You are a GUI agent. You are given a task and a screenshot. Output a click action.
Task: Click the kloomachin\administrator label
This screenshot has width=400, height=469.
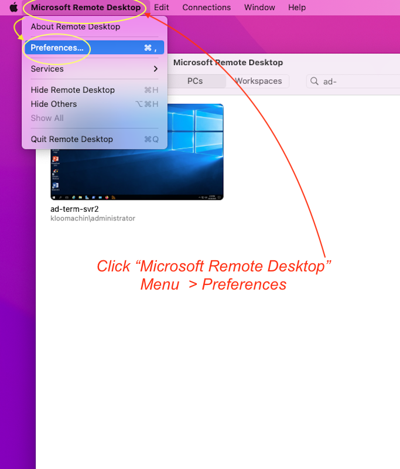point(93,218)
